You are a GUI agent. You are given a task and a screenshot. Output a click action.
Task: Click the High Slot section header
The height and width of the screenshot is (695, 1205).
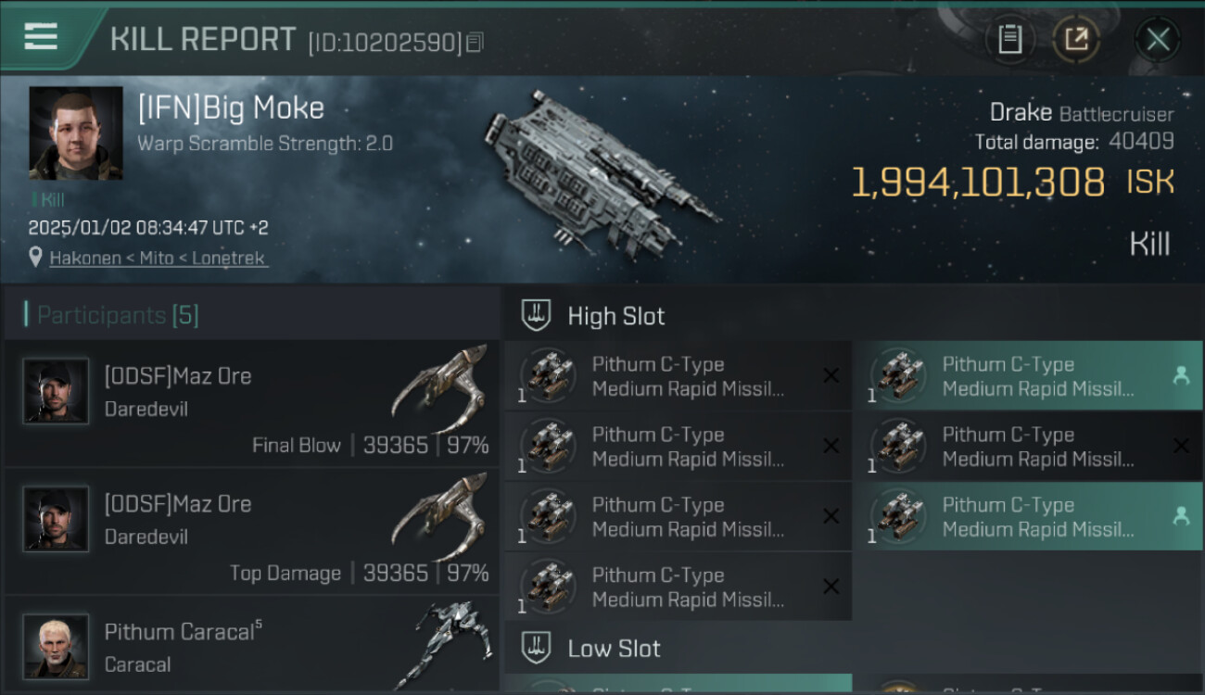coord(615,316)
